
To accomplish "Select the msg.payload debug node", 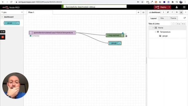I will click(115, 35).
